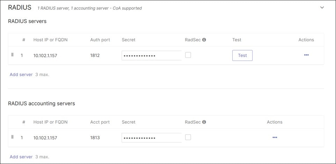Enable RadSec checkbox for accounting server
Screen dimensions: 336x164
(188, 137)
